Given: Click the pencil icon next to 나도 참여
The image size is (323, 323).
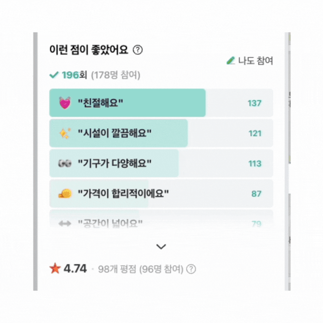Looking at the screenshot, I should coord(231,61).
